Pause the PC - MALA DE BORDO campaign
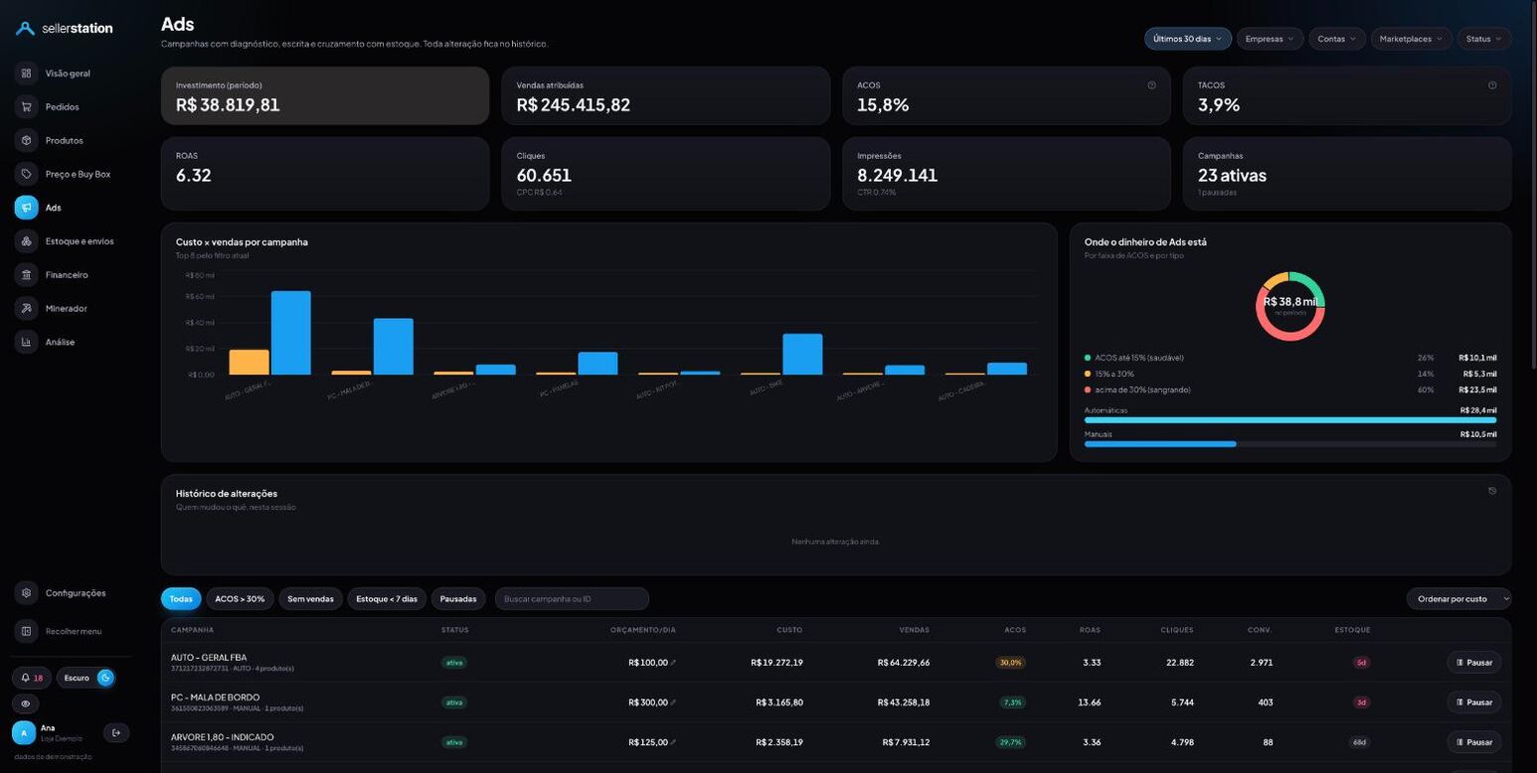 point(1473,702)
